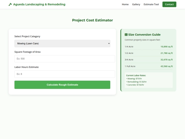Click Calculate Rough Estimate

(62, 85)
